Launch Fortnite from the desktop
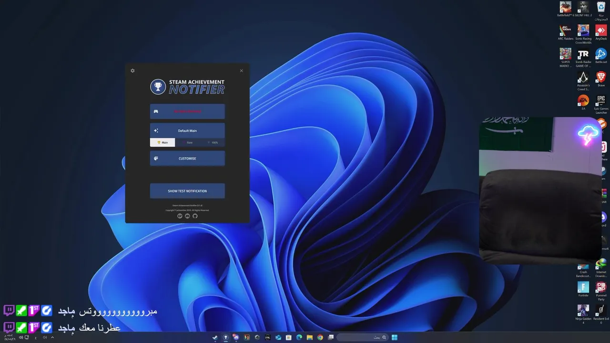 [x=583, y=289]
